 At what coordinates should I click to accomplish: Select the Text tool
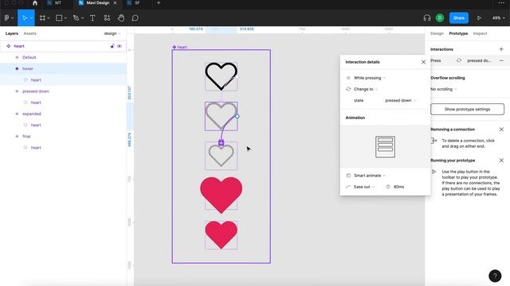tap(92, 17)
